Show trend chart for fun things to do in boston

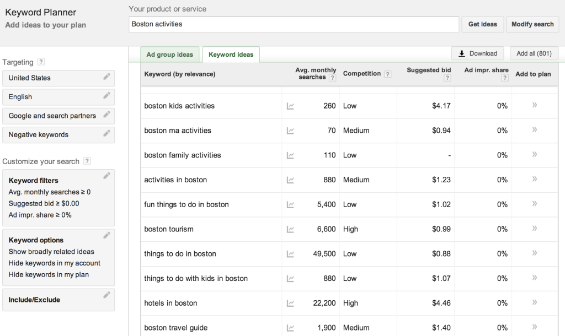tap(290, 205)
